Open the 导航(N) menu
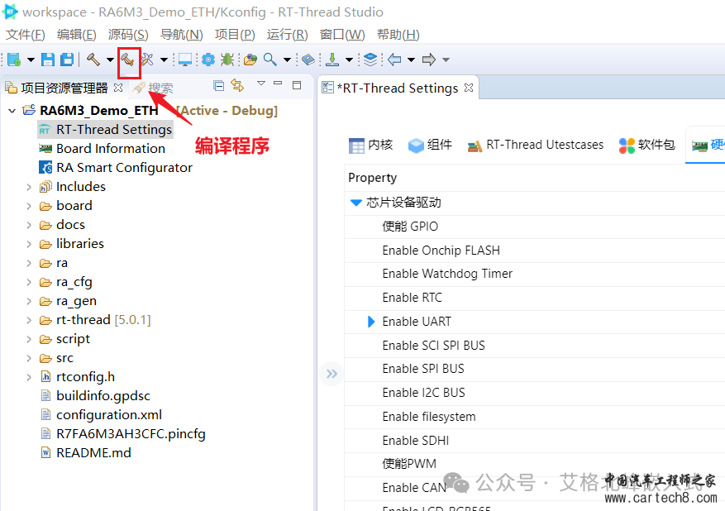 click(182, 35)
